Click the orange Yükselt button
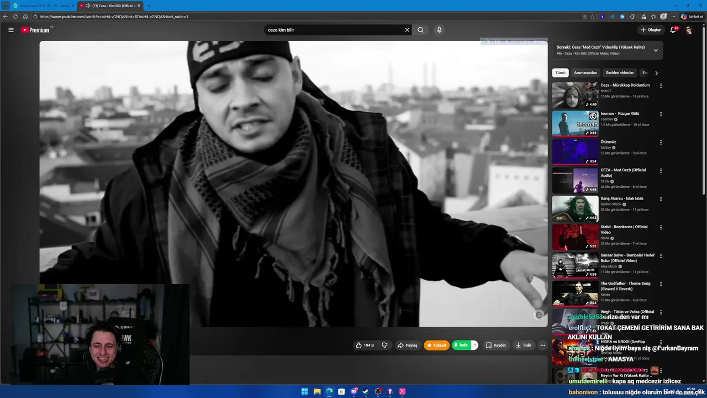Image resolution: width=707 pixels, height=398 pixels. [x=436, y=345]
